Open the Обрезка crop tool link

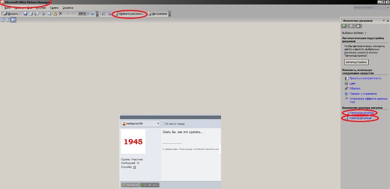355,88
